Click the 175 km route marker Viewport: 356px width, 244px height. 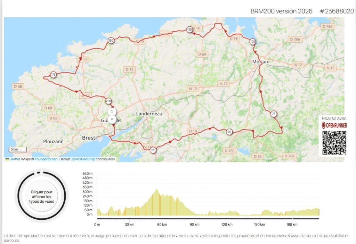pyautogui.click(x=53, y=75)
